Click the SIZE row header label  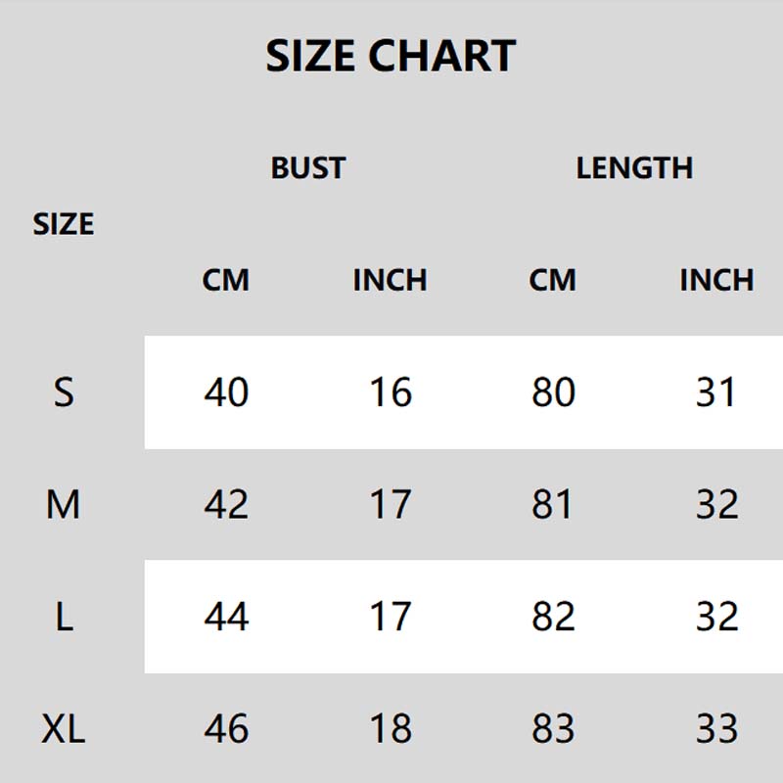coord(64,224)
